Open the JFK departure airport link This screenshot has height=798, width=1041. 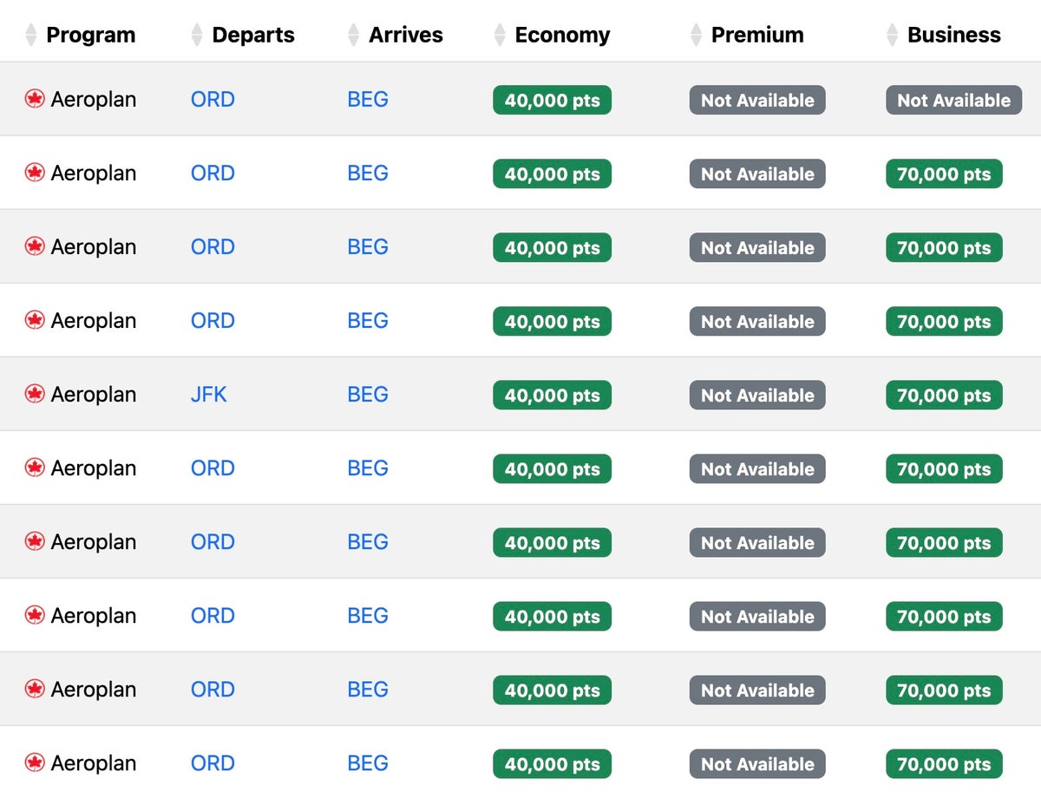(x=209, y=395)
